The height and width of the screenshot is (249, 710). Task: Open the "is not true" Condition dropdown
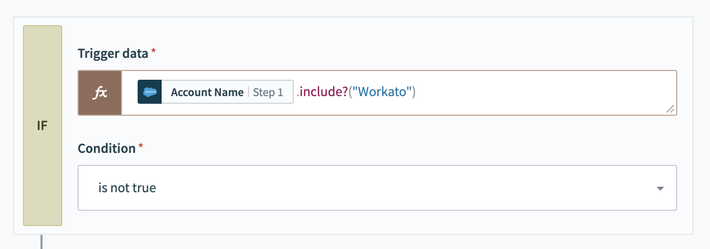[x=377, y=188]
